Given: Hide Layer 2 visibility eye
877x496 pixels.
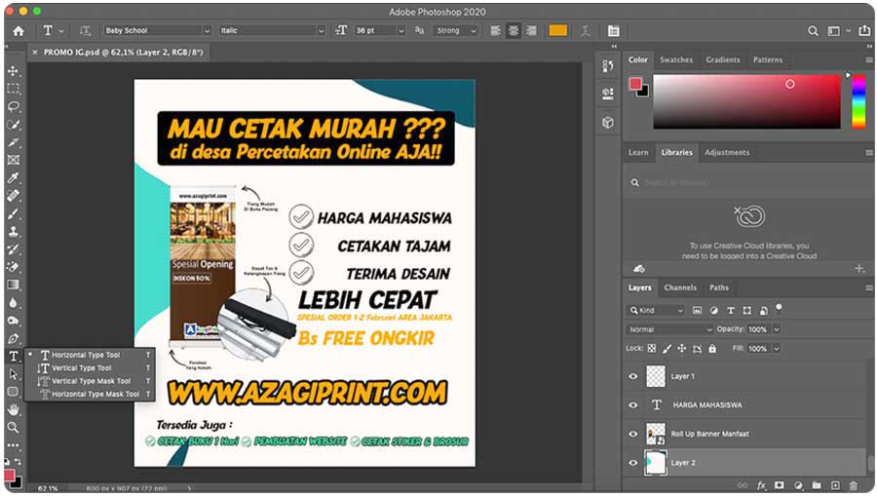Looking at the screenshot, I should tap(633, 463).
